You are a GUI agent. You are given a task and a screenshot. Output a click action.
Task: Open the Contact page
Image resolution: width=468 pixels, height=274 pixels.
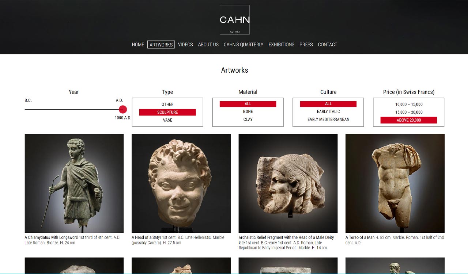click(328, 45)
